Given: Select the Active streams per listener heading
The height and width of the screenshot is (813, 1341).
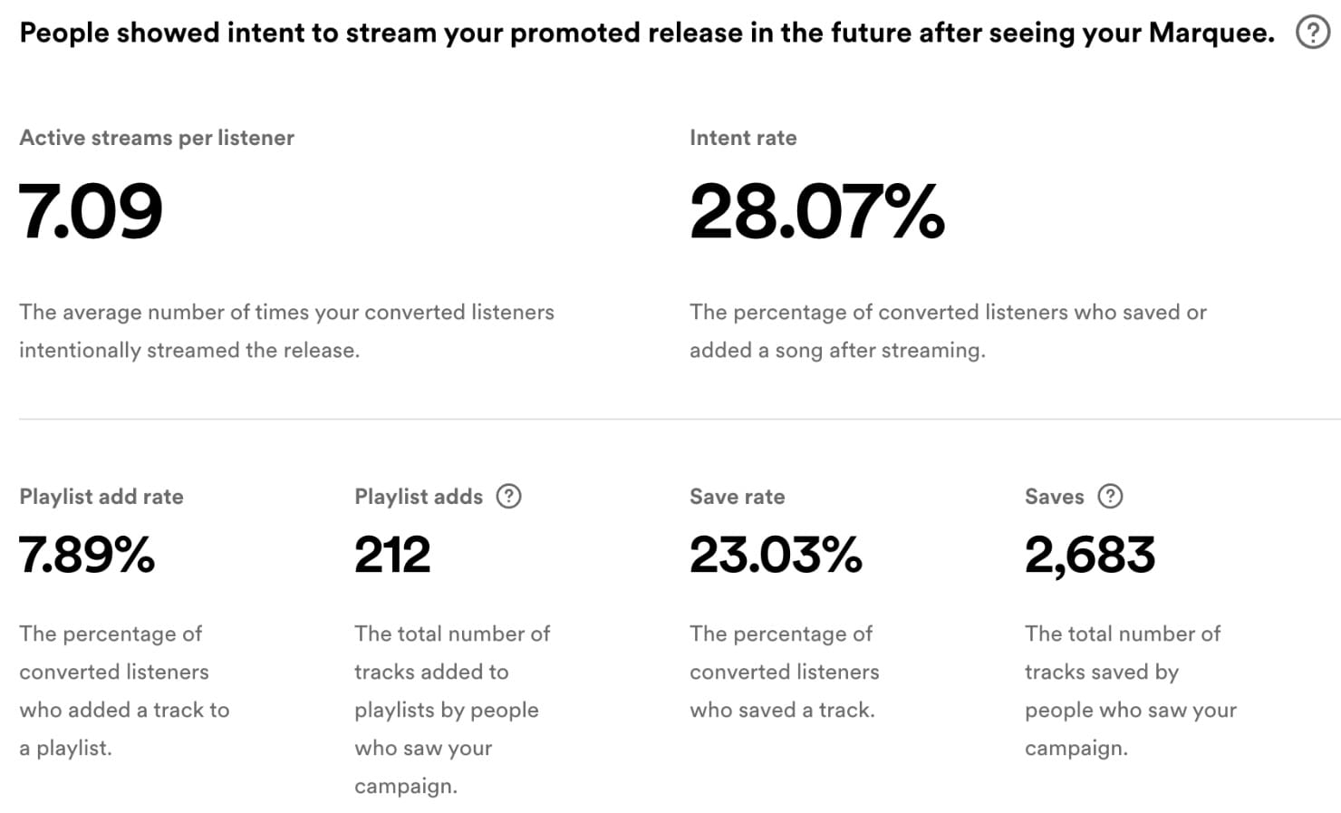Looking at the screenshot, I should [156, 138].
